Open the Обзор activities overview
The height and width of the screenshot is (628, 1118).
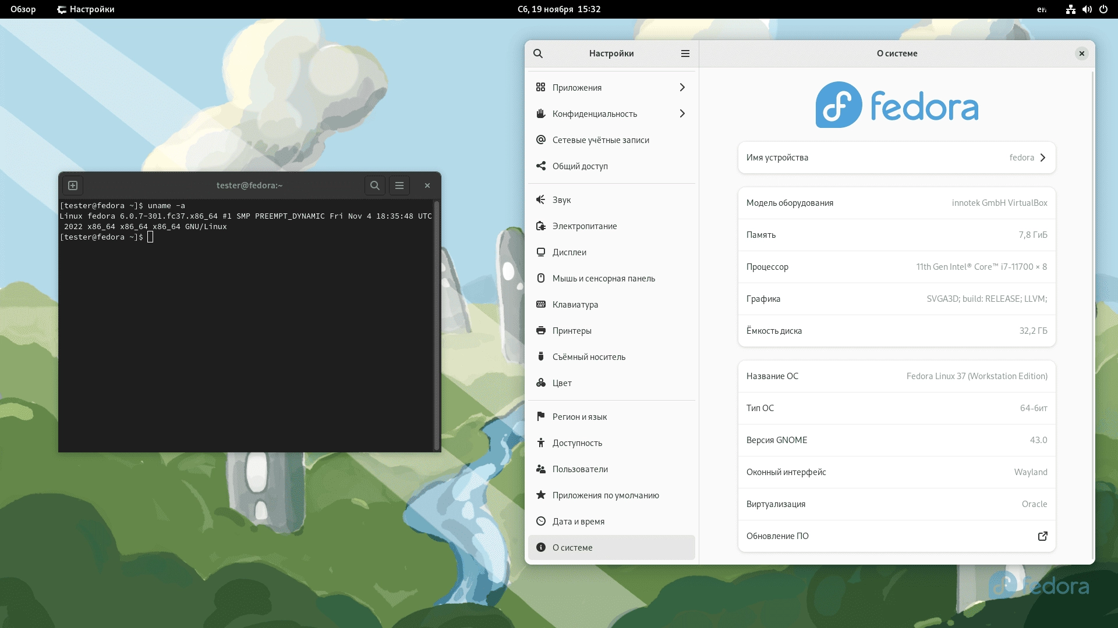pyautogui.click(x=23, y=9)
